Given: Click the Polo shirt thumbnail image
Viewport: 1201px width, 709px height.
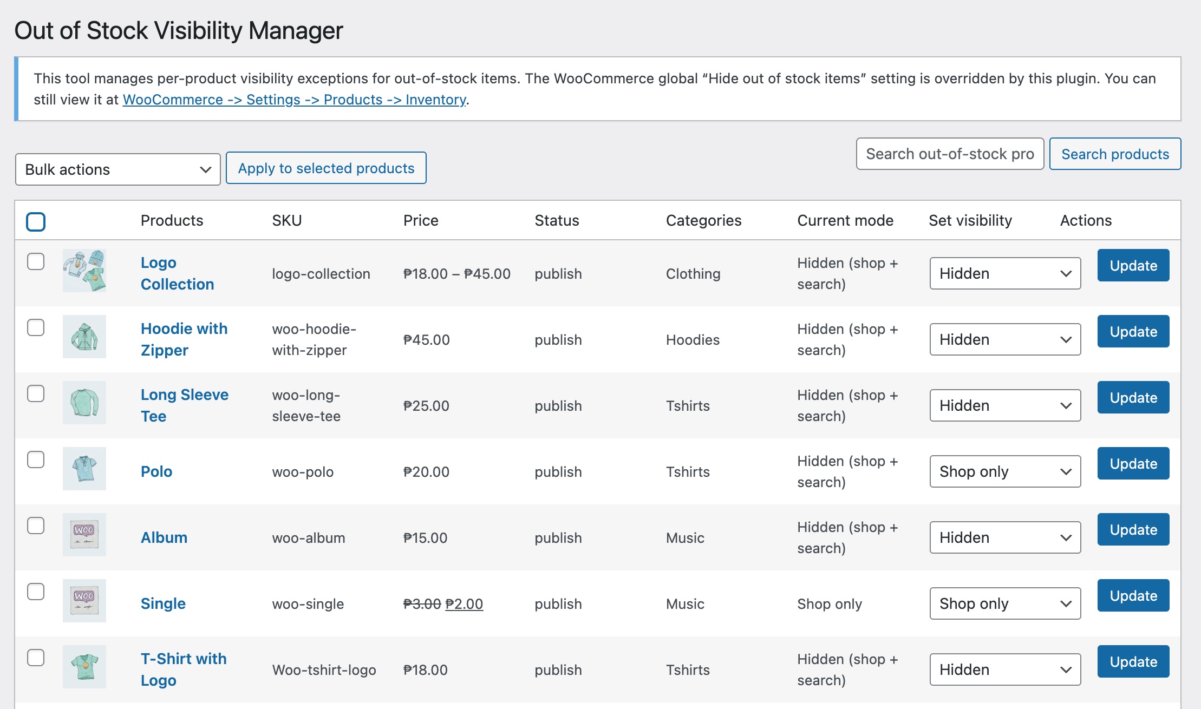Looking at the screenshot, I should [84, 469].
